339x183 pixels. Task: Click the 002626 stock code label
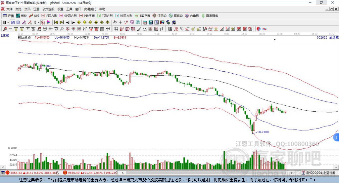pyautogui.click(x=322, y=37)
